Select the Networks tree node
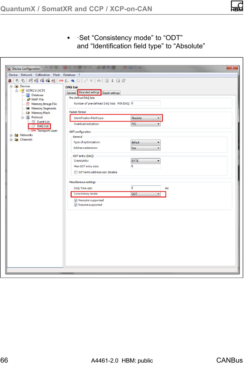This screenshot has height=370, width=249. (x=26, y=135)
